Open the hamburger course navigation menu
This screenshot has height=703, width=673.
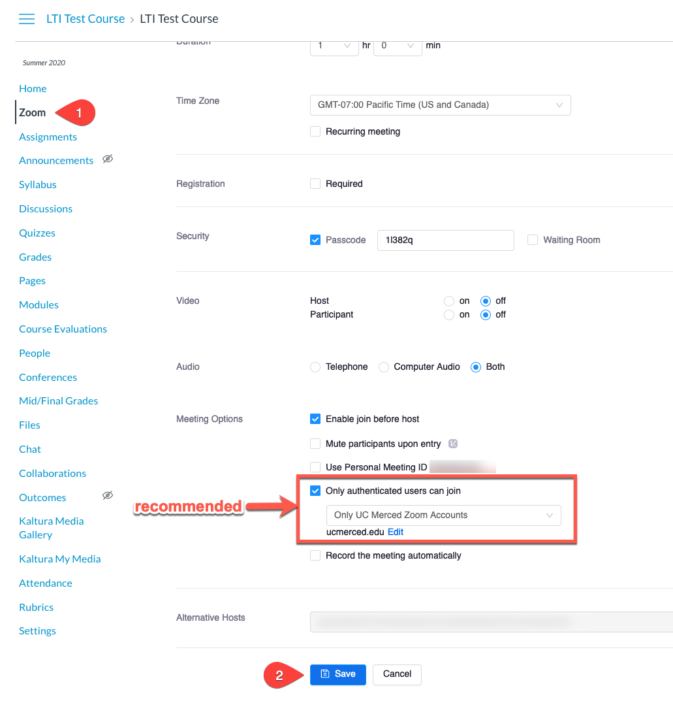click(x=27, y=19)
